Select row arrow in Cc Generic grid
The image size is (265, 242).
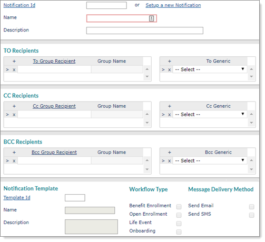click(163, 115)
